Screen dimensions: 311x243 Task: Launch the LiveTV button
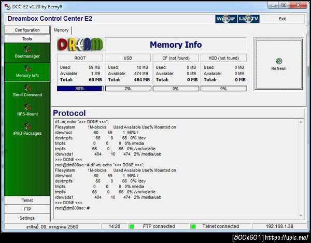[248, 19]
